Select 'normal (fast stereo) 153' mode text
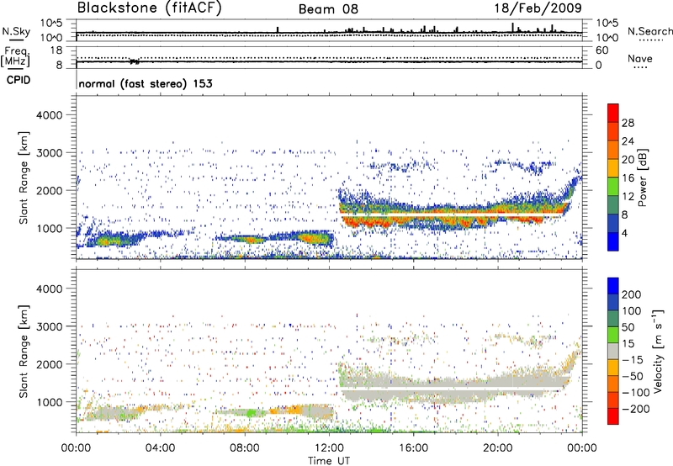This screenshot has height=466, width=673. point(146,83)
